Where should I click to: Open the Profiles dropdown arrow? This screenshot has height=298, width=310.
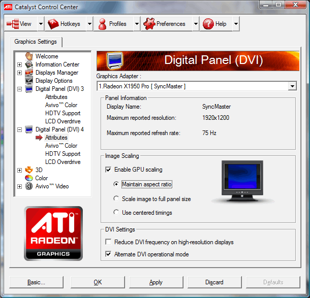pyautogui.click(x=137, y=24)
